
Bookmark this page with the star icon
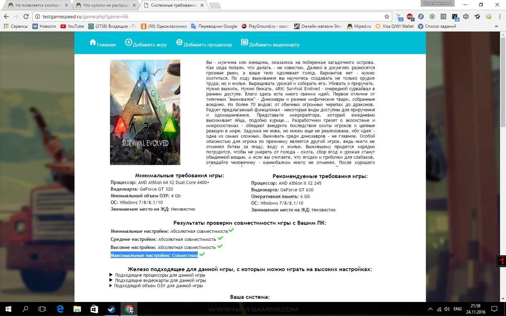(x=387, y=17)
